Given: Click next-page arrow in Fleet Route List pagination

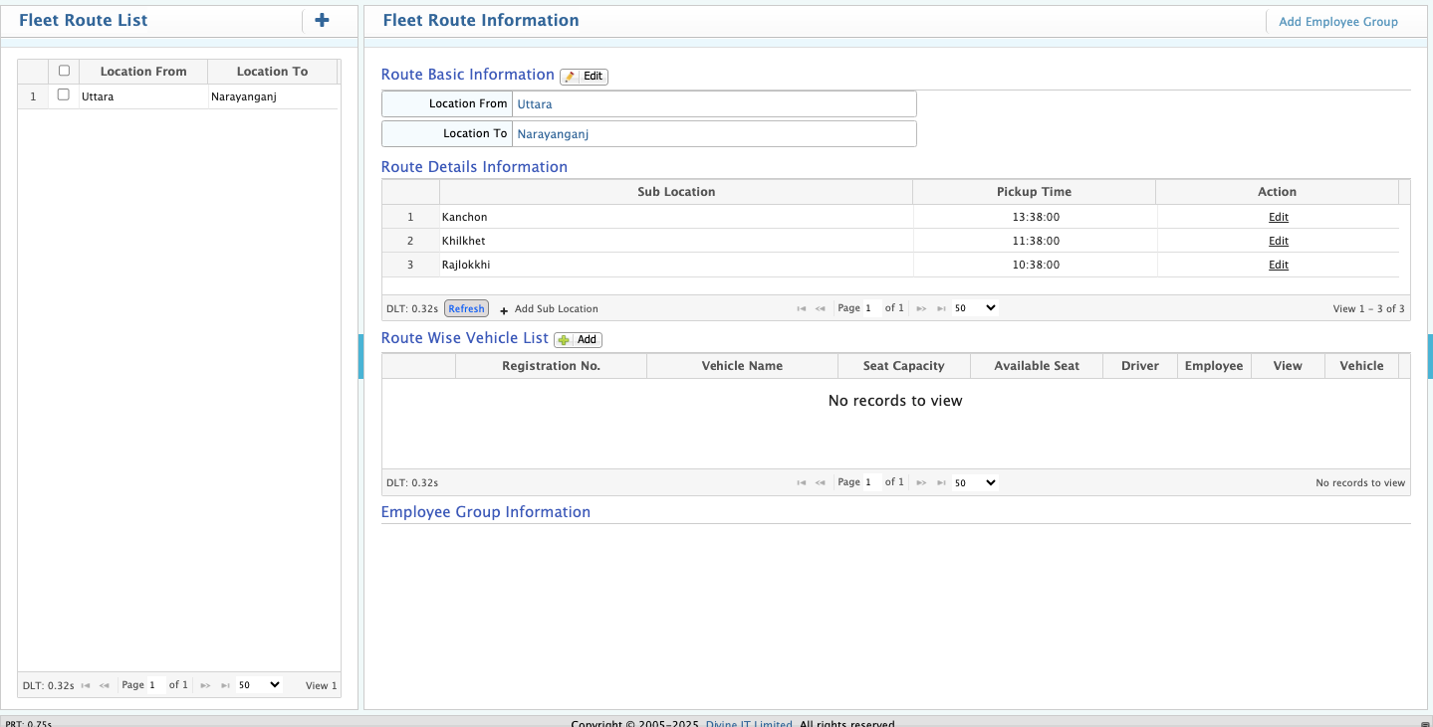Looking at the screenshot, I should click(204, 685).
